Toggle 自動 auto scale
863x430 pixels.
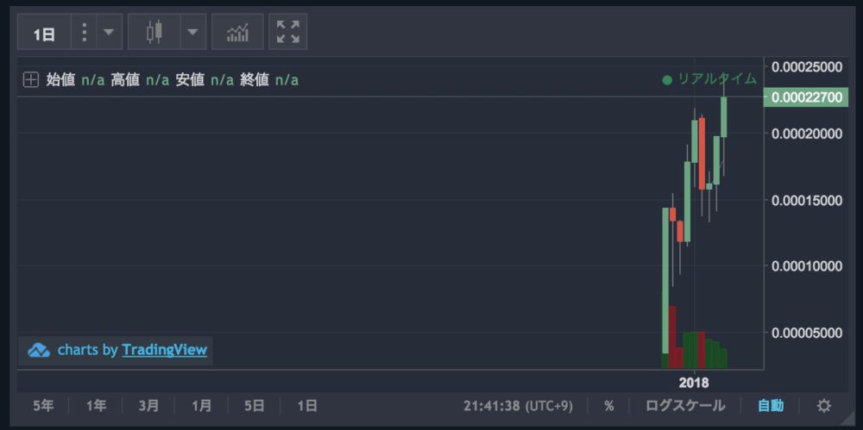(x=771, y=407)
